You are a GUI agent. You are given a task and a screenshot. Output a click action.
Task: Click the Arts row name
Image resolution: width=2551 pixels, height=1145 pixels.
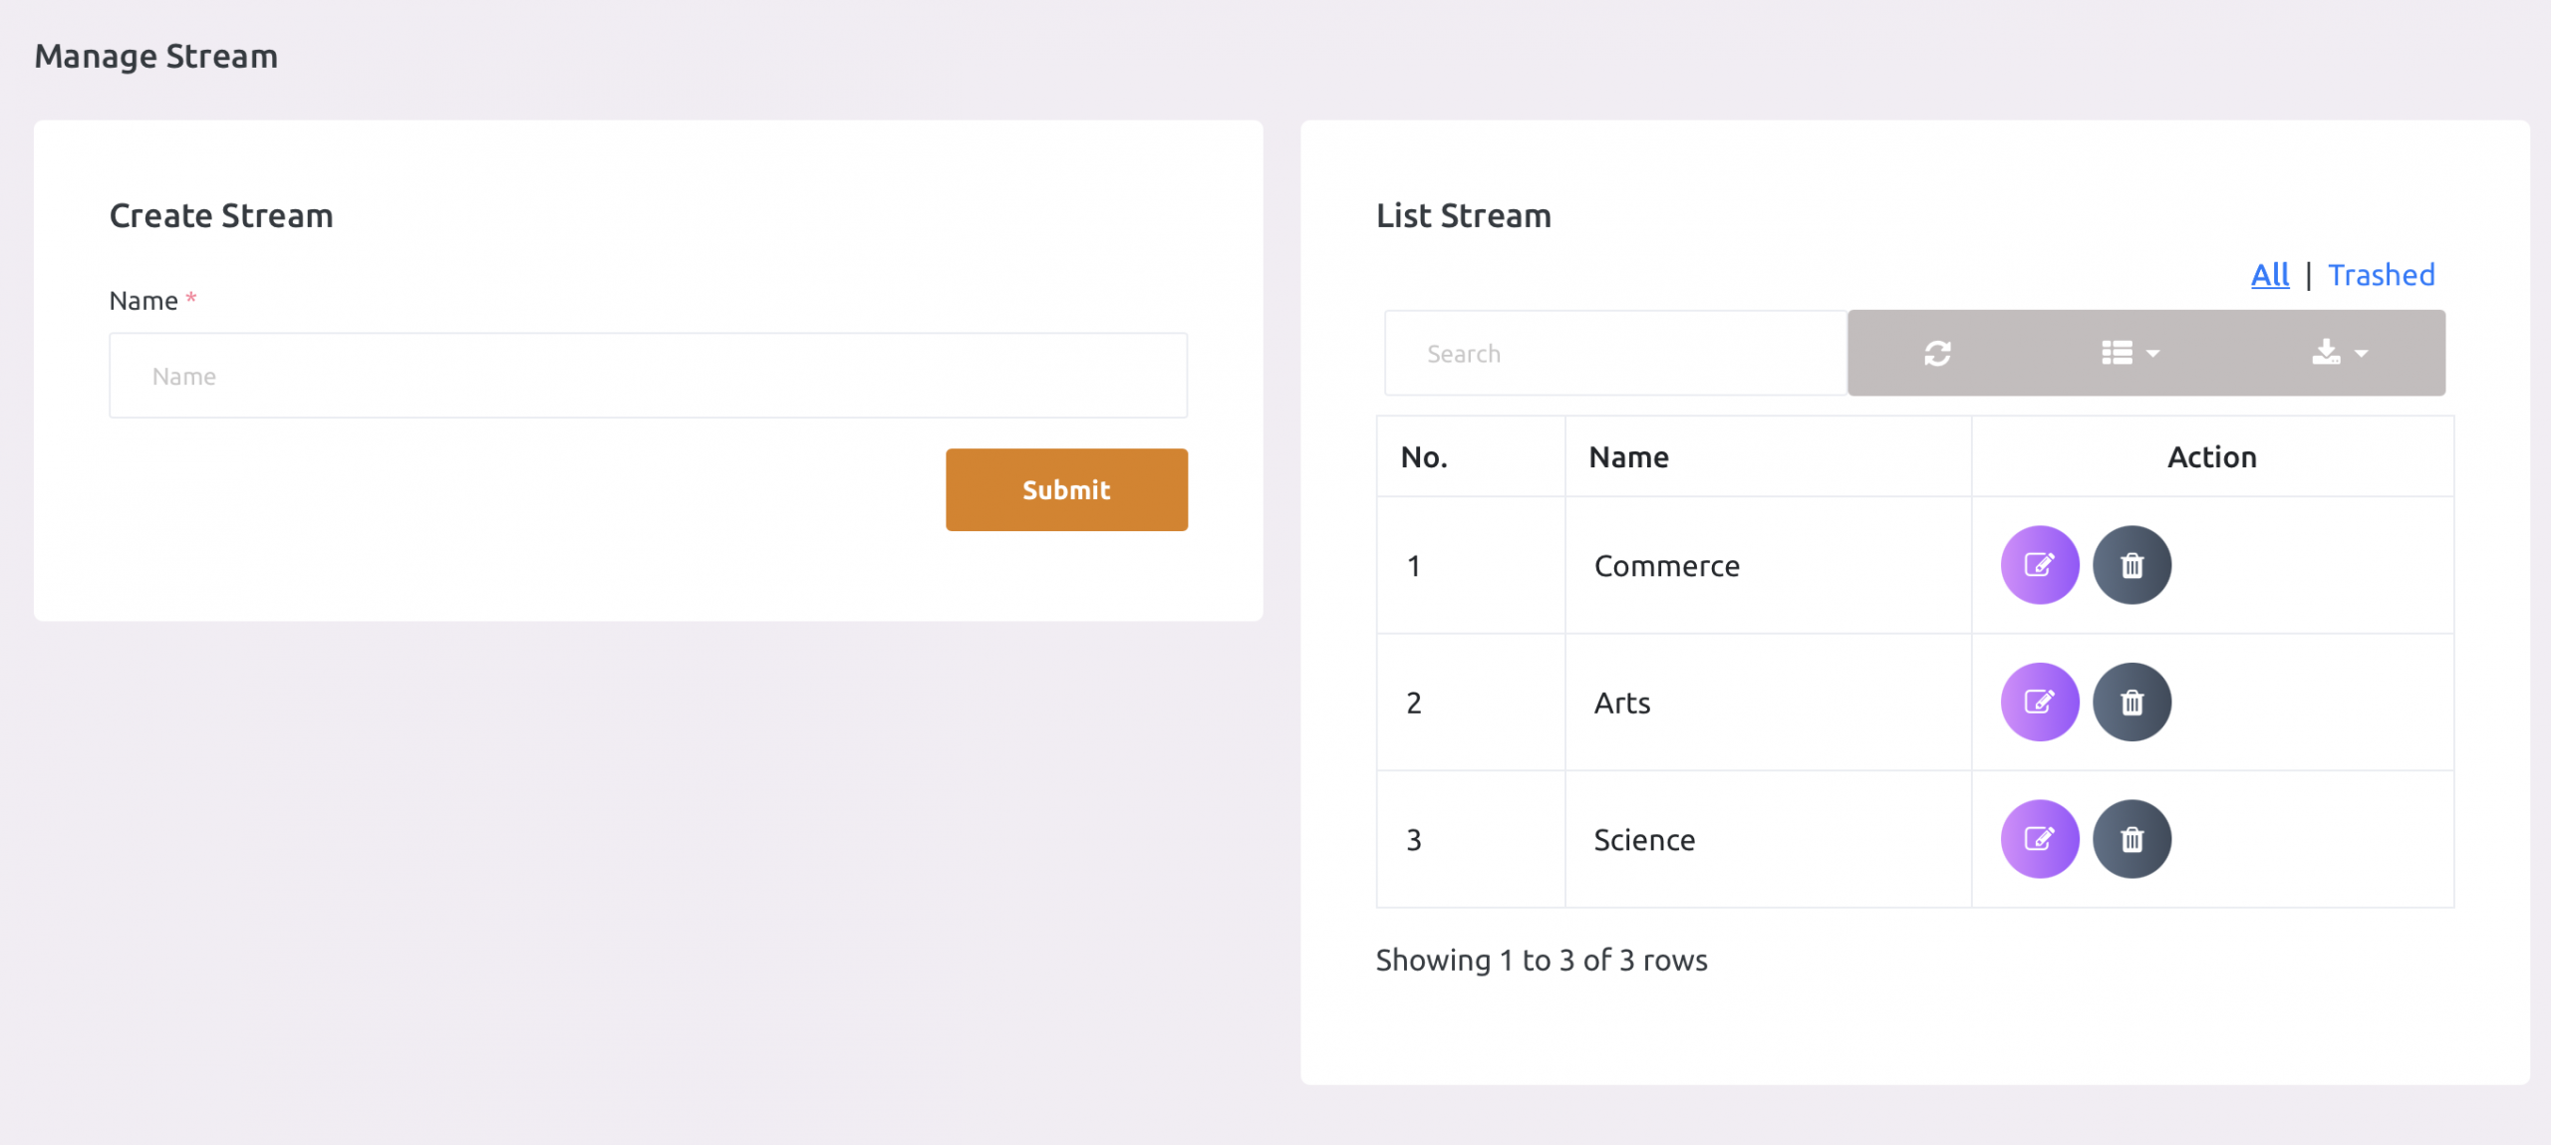click(x=1621, y=704)
